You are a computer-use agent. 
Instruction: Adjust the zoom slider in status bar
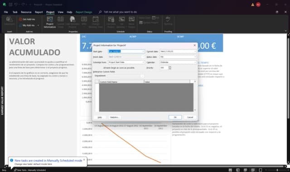click(277, 170)
